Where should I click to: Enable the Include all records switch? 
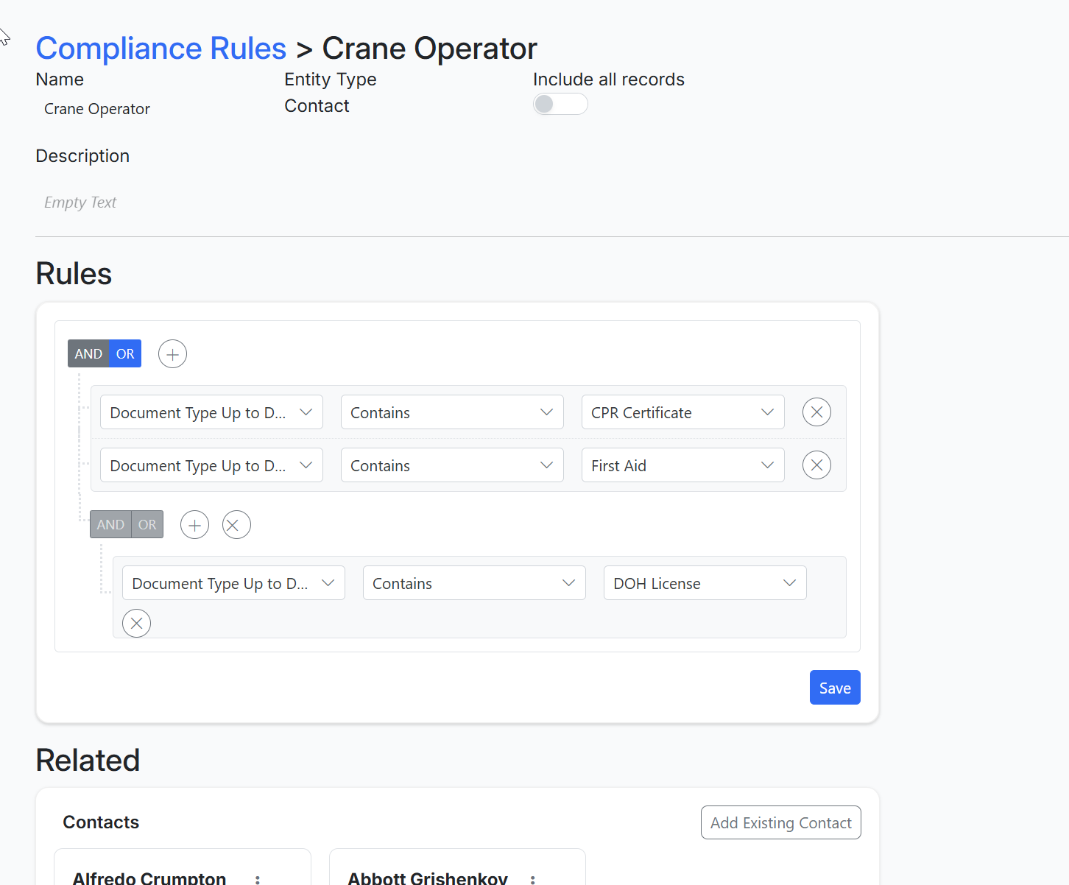point(560,104)
